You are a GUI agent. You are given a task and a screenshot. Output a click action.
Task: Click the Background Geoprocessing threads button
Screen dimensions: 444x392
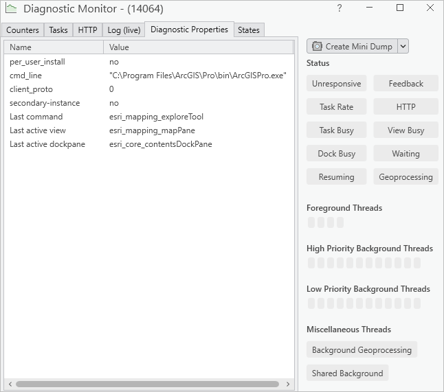(362, 350)
